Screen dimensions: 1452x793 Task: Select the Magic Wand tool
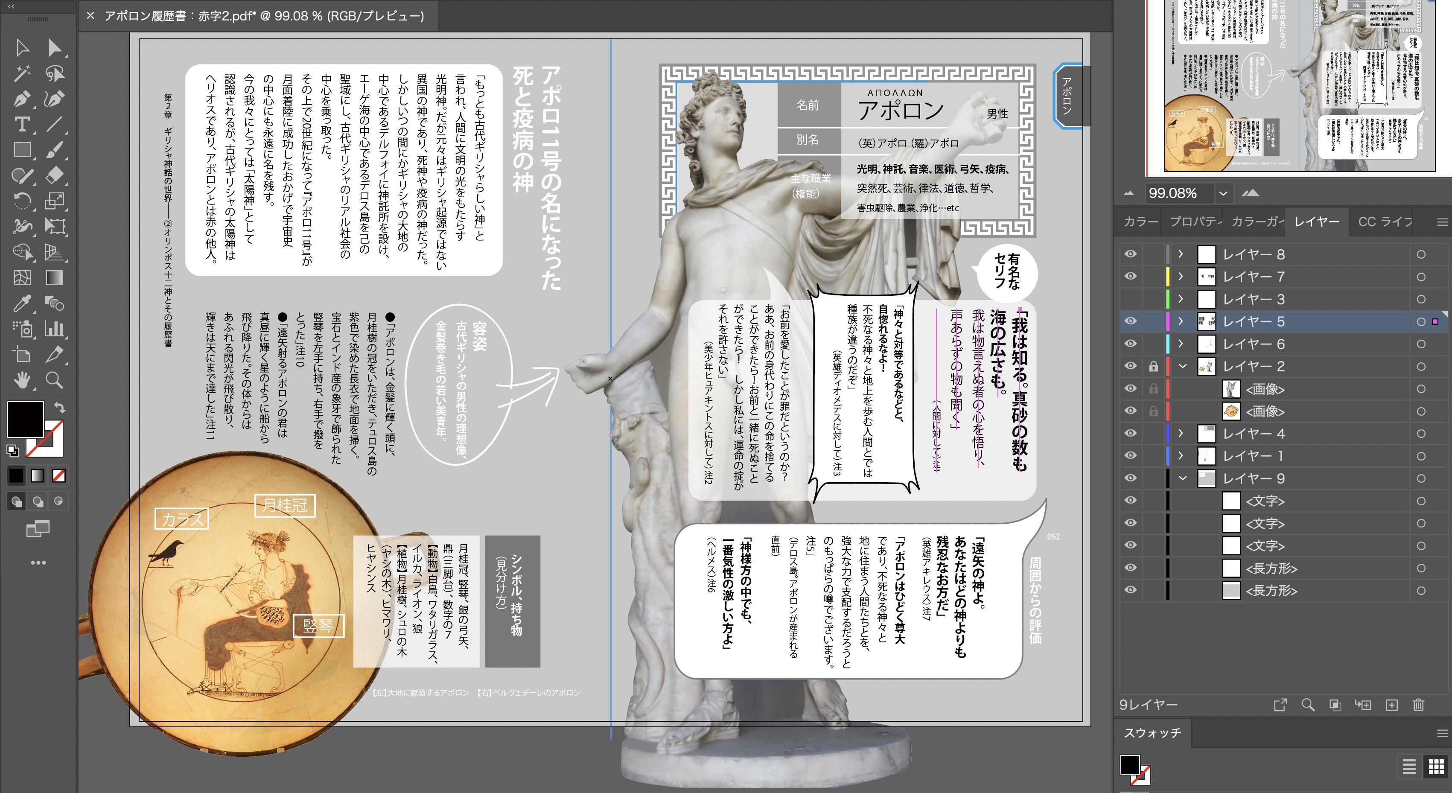click(x=22, y=73)
